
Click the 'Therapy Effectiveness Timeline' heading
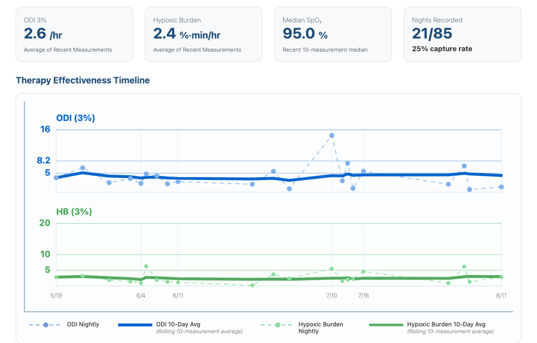83,80
